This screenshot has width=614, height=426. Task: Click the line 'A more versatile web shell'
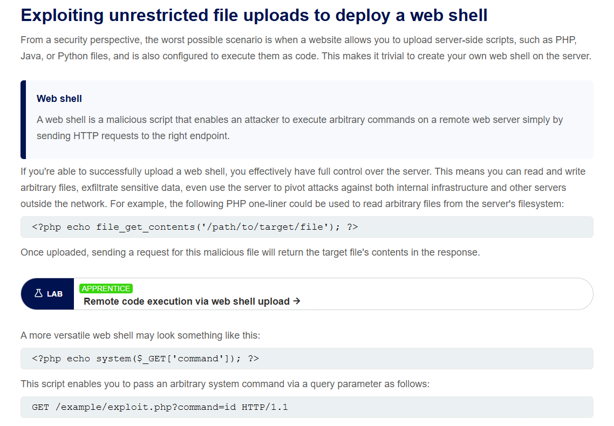point(140,335)
